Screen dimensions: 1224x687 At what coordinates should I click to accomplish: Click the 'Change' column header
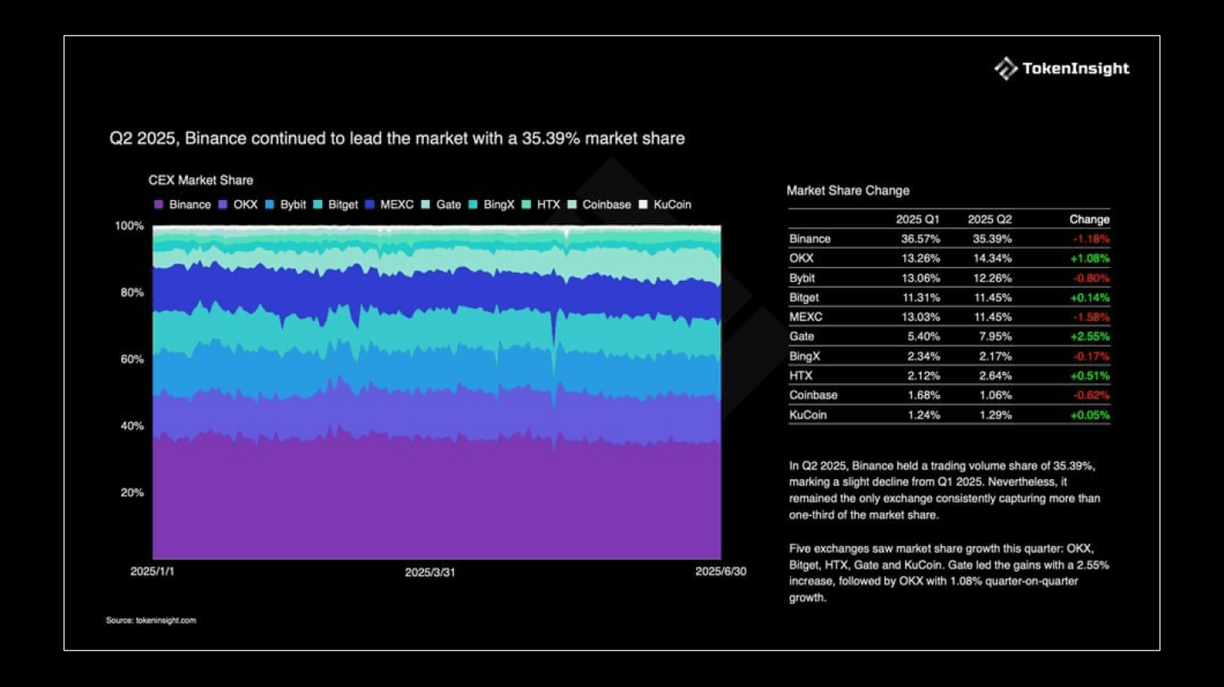pos(1089,219)
